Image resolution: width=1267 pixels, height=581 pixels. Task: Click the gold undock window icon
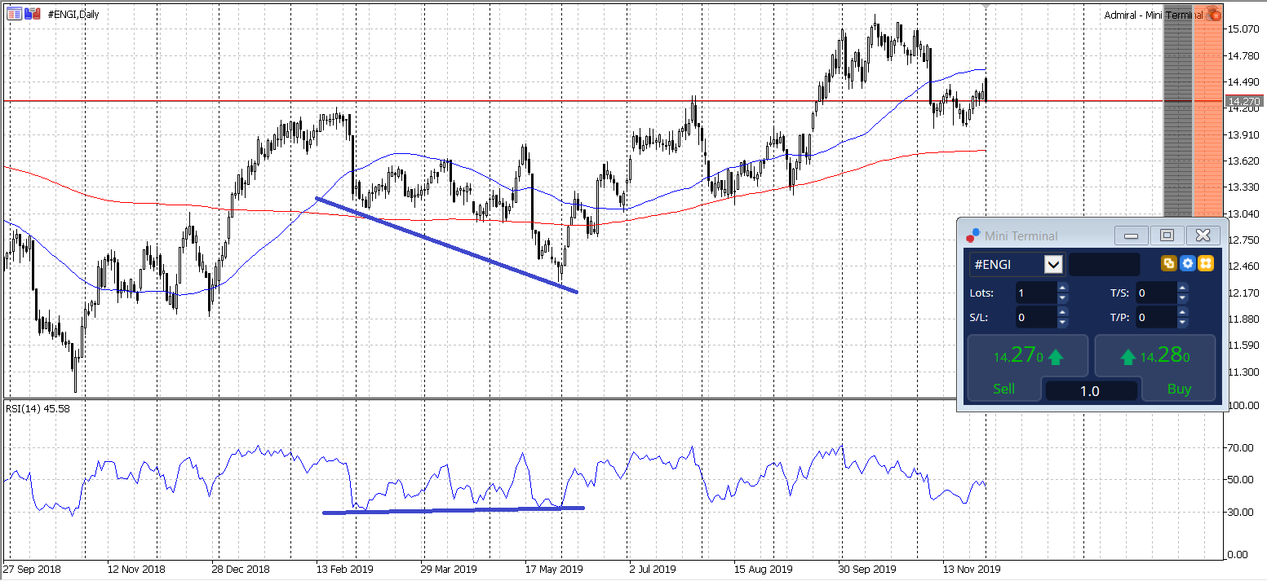(1169, 263)
